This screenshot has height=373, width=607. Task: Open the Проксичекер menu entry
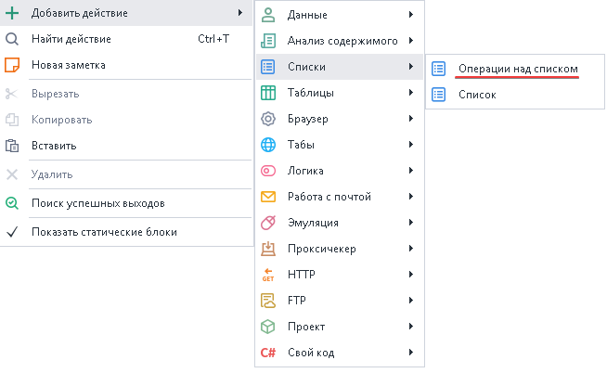tap(321, 249)
